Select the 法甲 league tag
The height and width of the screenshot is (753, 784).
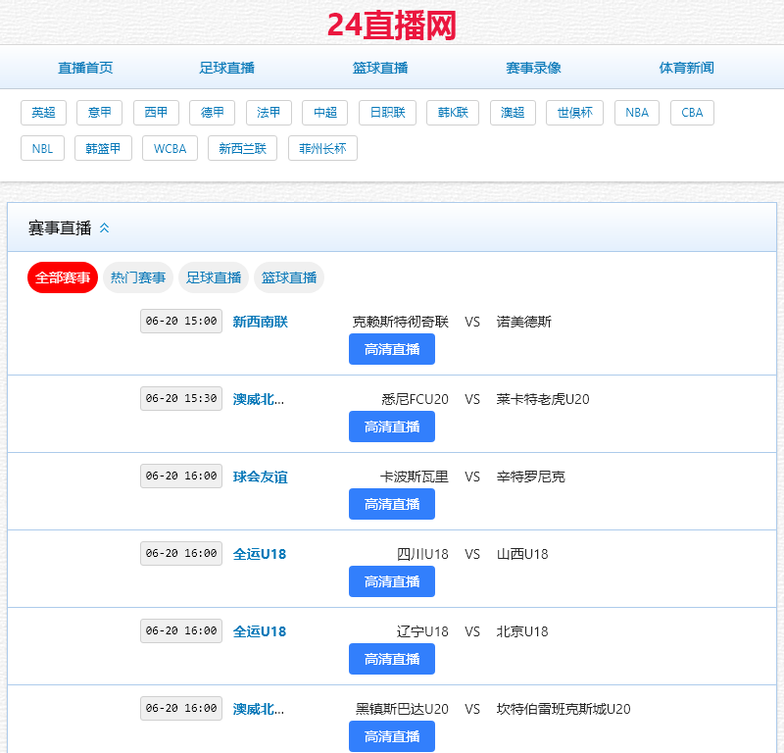[x=269, y=113]
